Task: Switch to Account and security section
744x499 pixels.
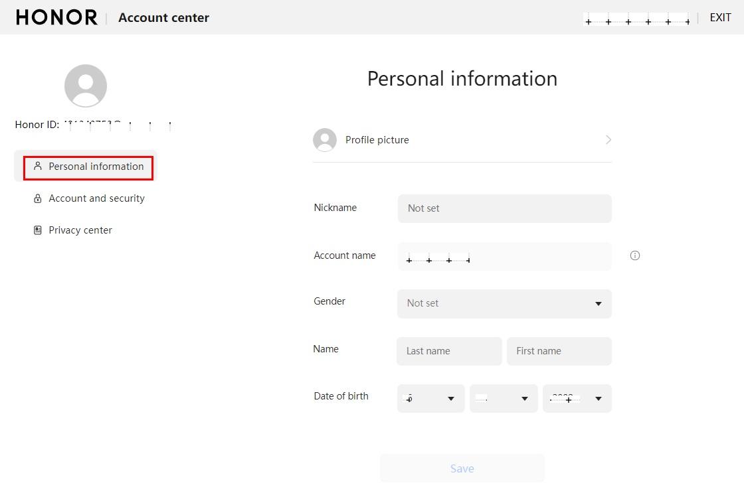Action: click(96, 198)
